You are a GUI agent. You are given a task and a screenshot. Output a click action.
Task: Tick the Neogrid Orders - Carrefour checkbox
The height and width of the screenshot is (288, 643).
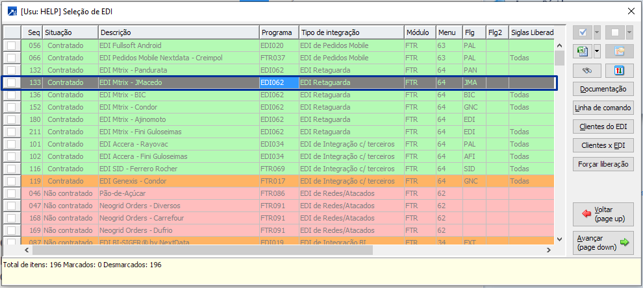tap(12, 218)
